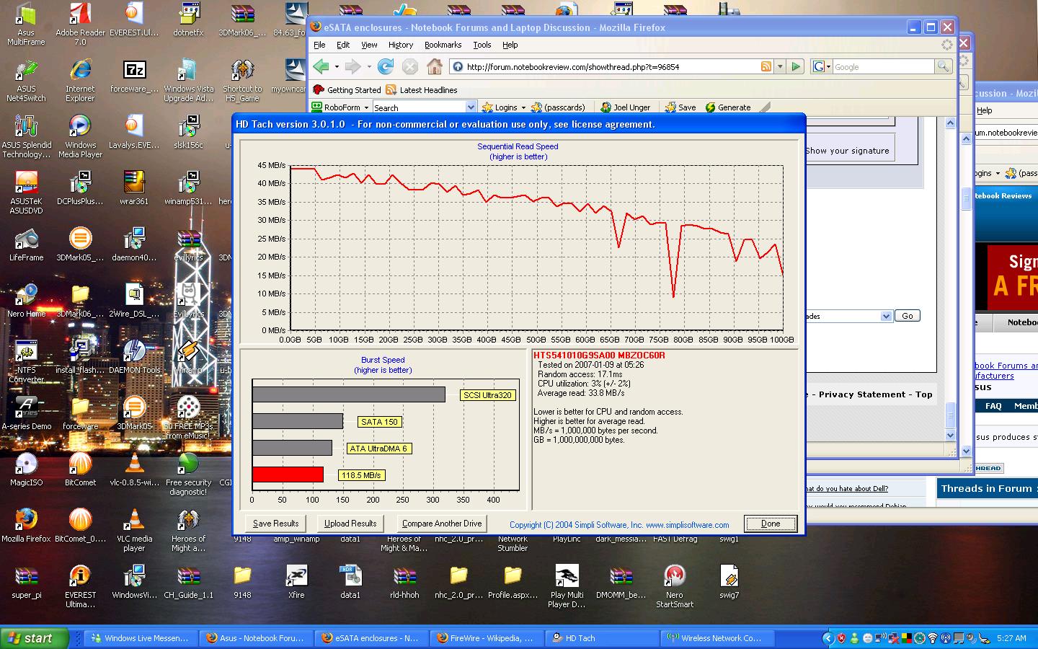This screenshot has height=649, width=1038.
Task: Click the green Go arrow beside the URL
Action: [796, 66]
